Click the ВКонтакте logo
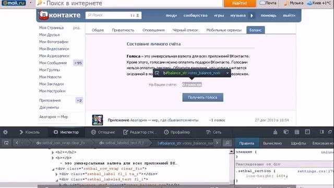The width and height of the screenshot is (334, 188). (x=60, y=15)
